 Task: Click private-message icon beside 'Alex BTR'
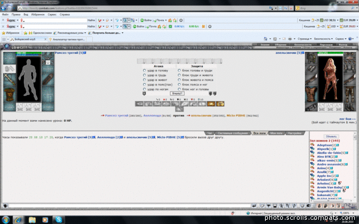pyautogui.click(x=312, y=157)
